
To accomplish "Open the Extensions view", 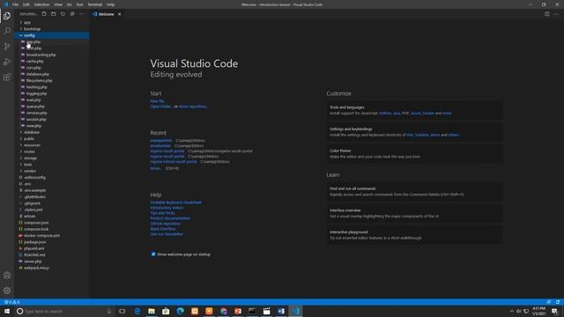I will pos(7,77).
